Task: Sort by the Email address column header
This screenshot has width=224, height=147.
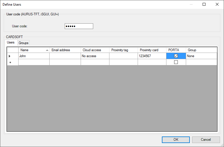Action: (x=65, y=50)
